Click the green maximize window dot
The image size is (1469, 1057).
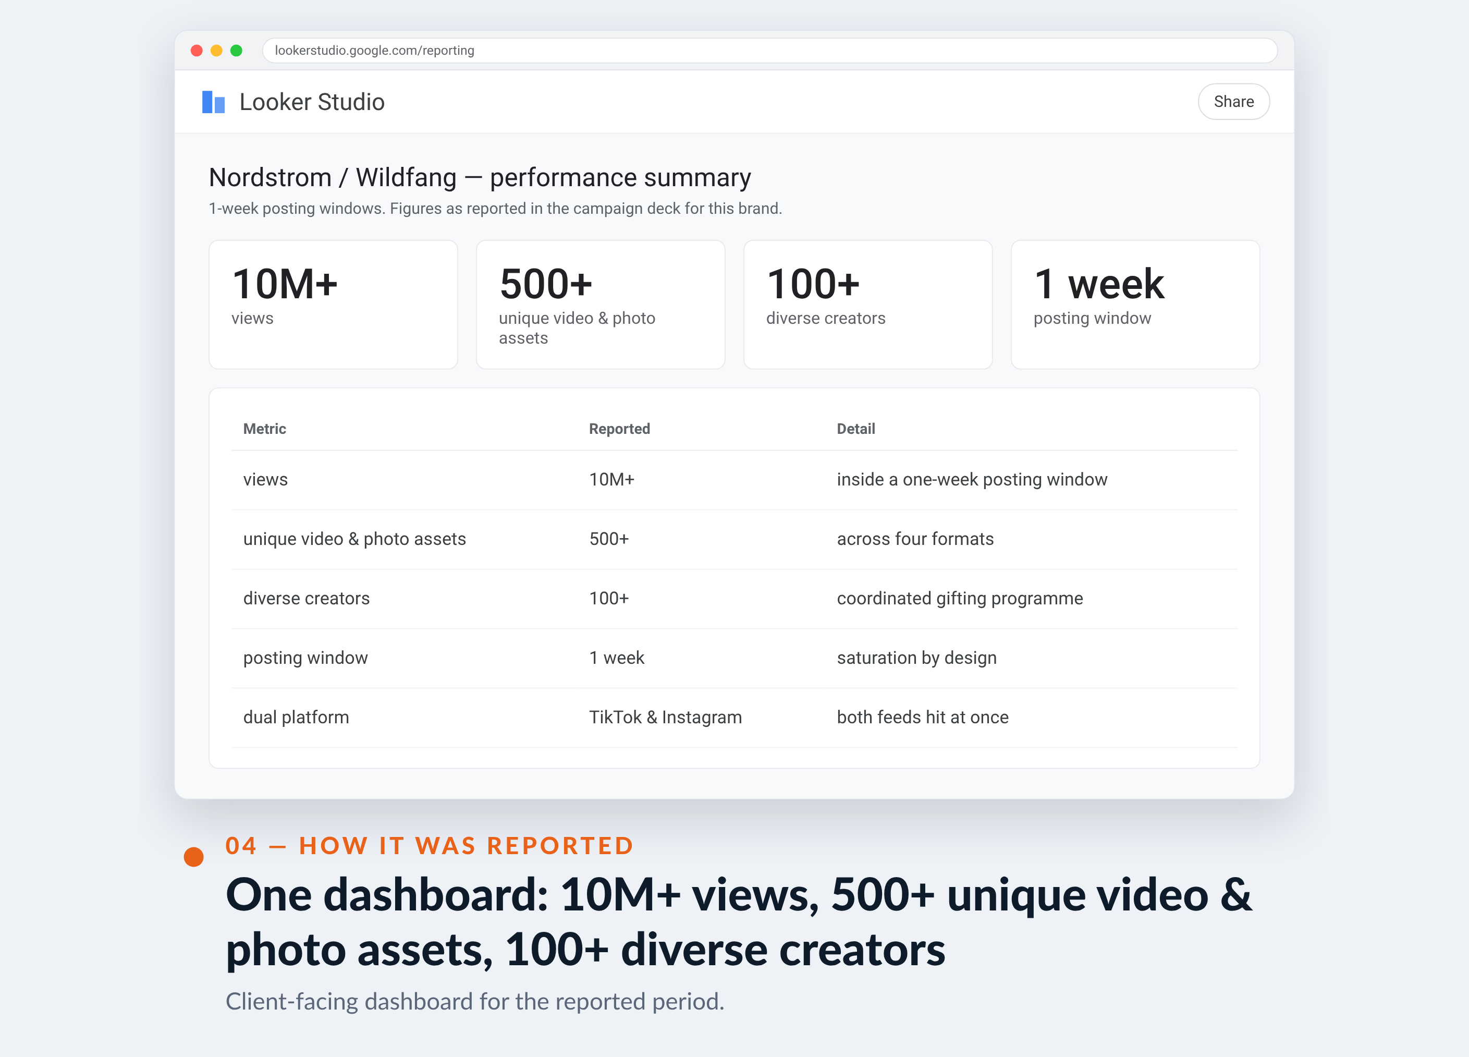(x=237, y=51)
